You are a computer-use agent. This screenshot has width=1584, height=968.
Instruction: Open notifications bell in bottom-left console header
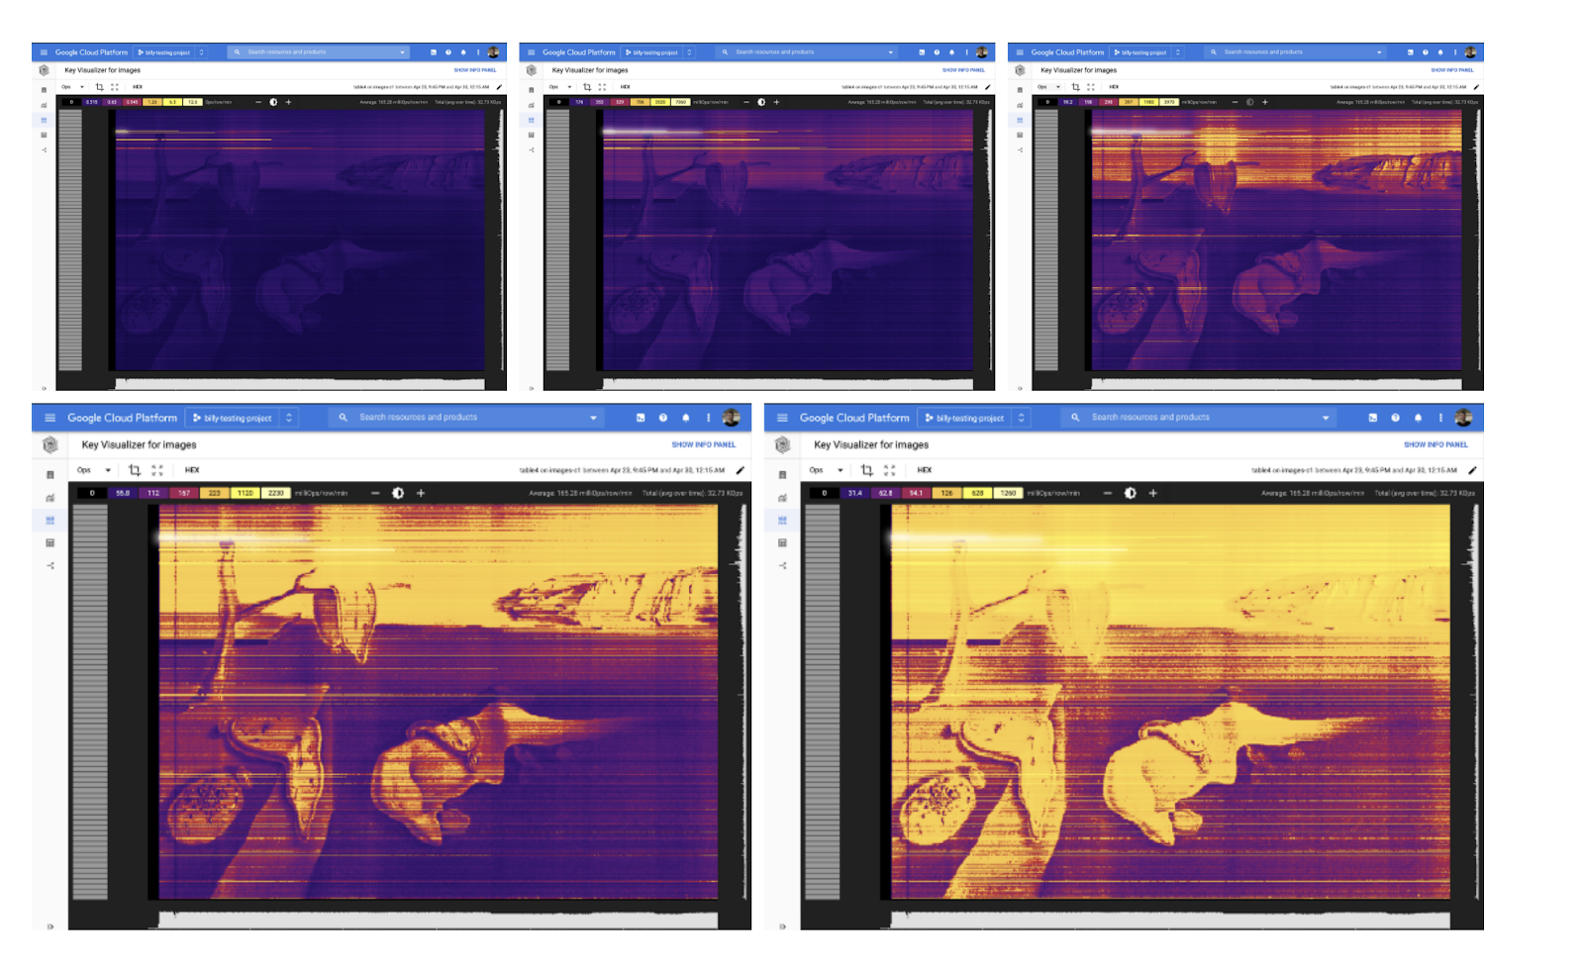tap(685, 418)
